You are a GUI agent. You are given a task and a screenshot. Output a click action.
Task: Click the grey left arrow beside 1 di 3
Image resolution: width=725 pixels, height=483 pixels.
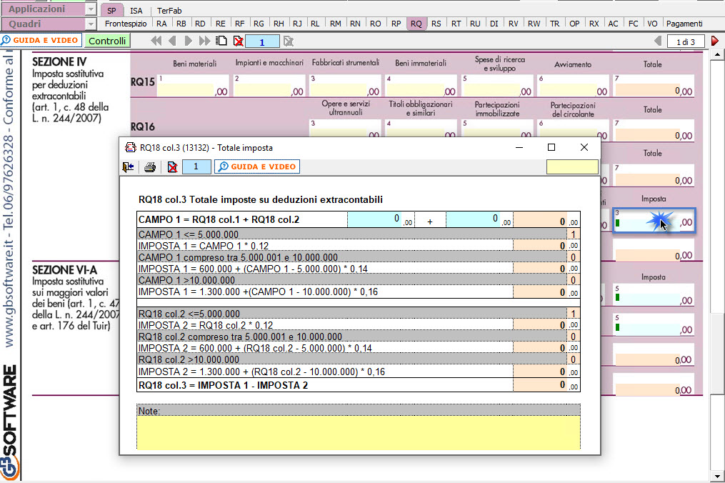click(x=658, y=41)
